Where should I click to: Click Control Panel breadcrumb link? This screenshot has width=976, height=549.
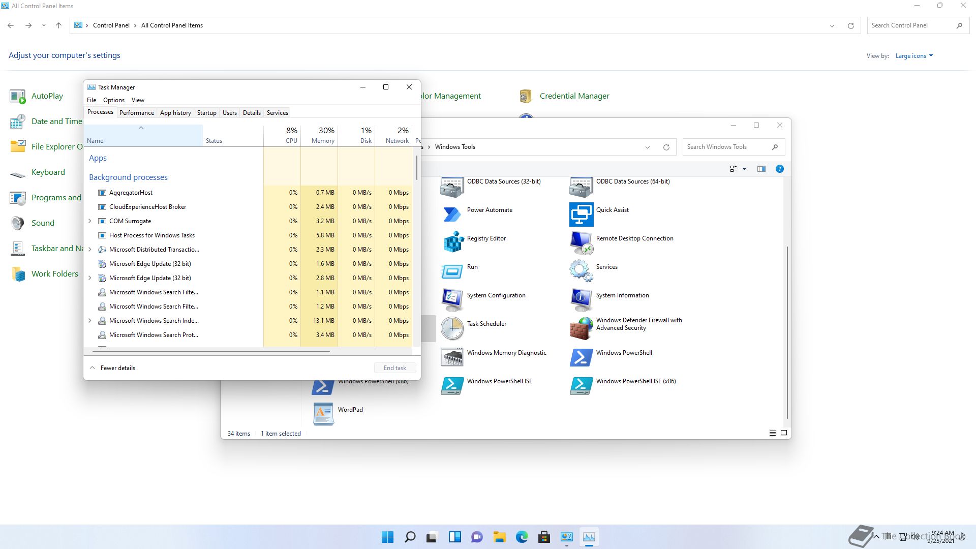[x=111, y=25]
